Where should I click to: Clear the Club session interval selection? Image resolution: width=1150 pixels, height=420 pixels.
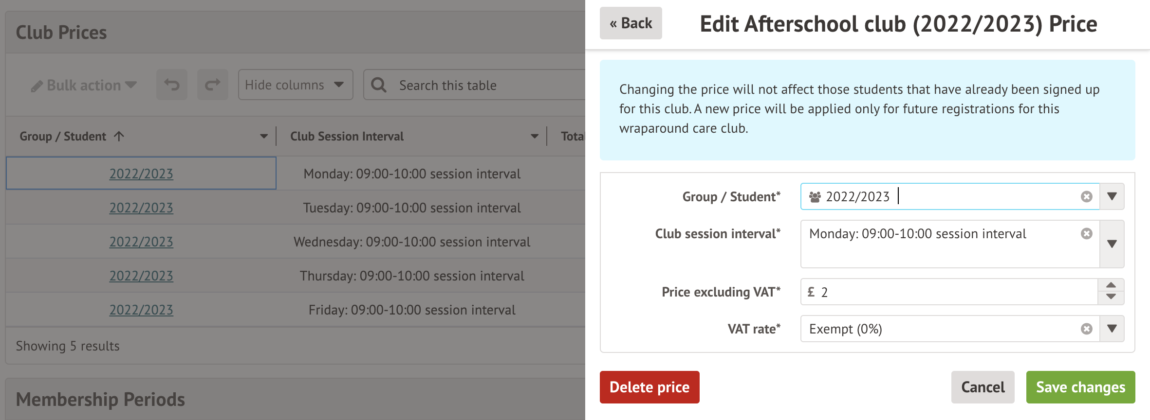point(1086,234)
